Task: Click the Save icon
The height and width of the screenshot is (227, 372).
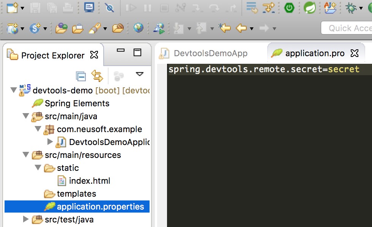Action: 35,8
